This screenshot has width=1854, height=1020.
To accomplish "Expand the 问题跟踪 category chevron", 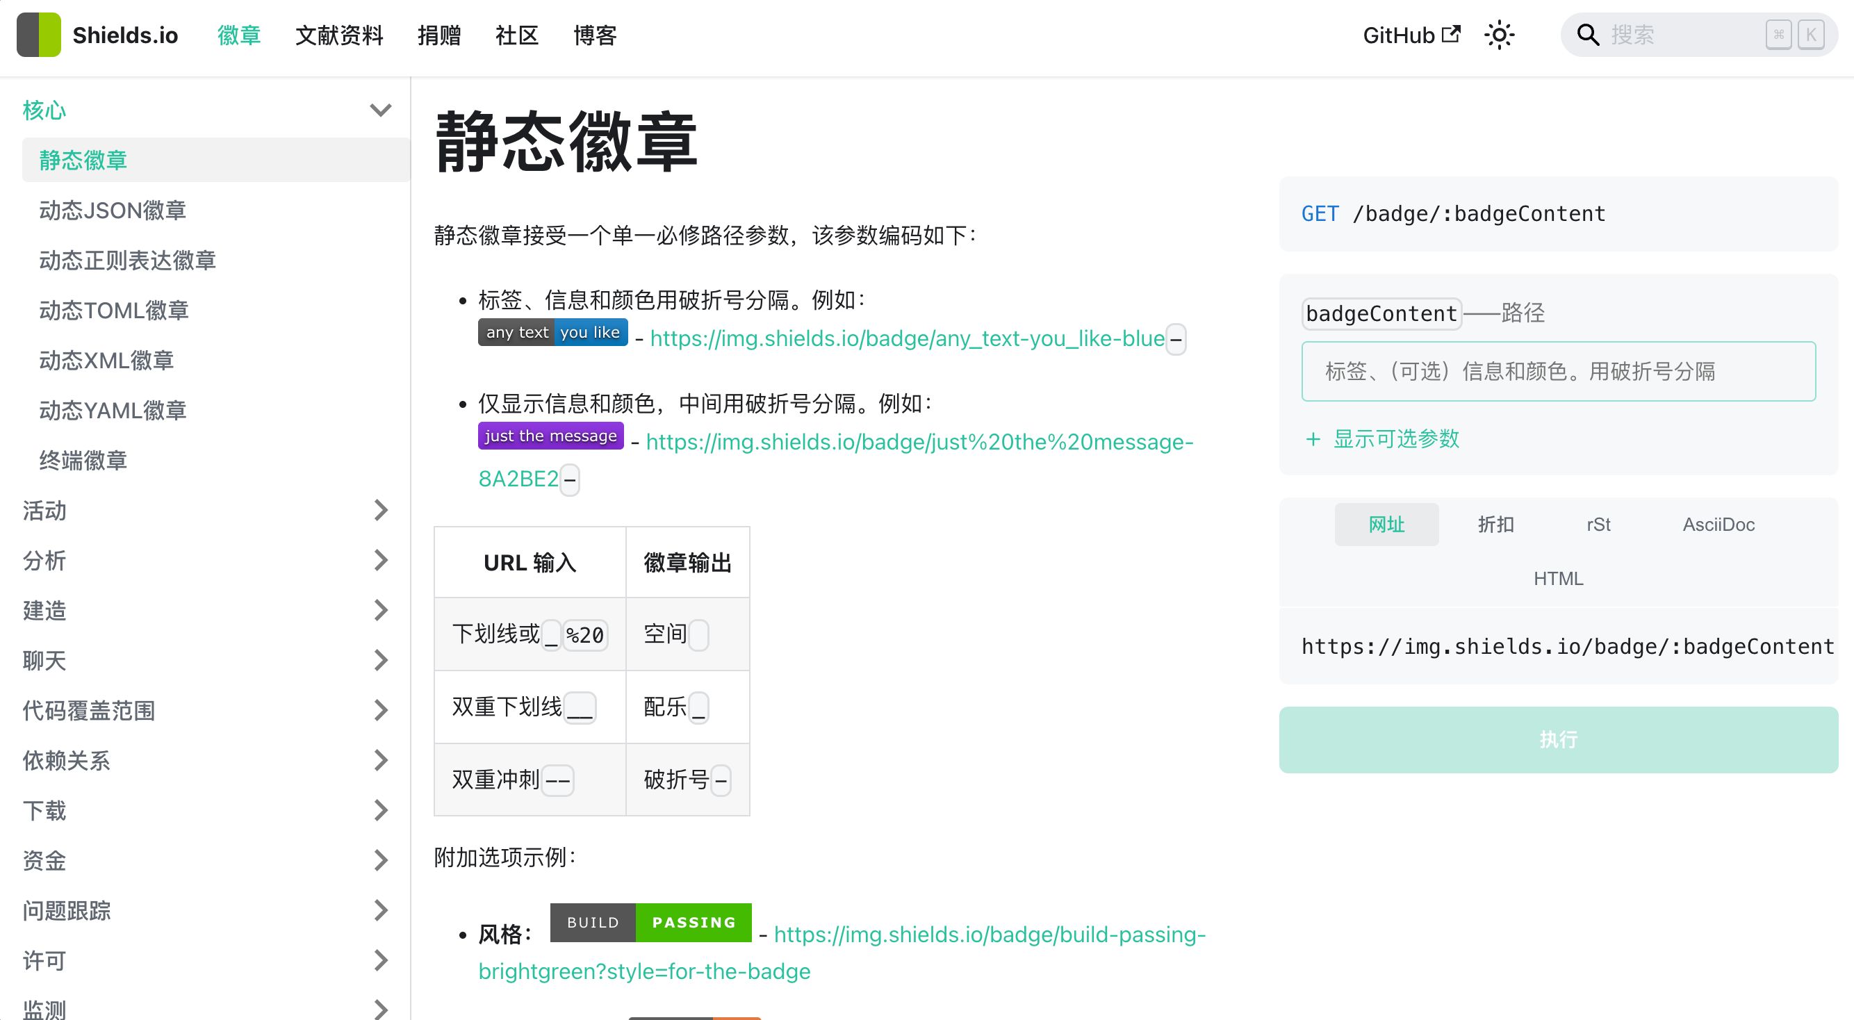I will [381, 911].
